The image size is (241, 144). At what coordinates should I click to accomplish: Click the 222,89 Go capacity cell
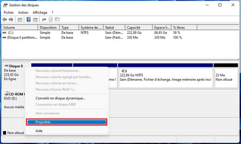click(x=134, y=33)
